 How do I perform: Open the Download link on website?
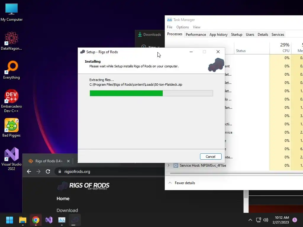pos(67,210)
